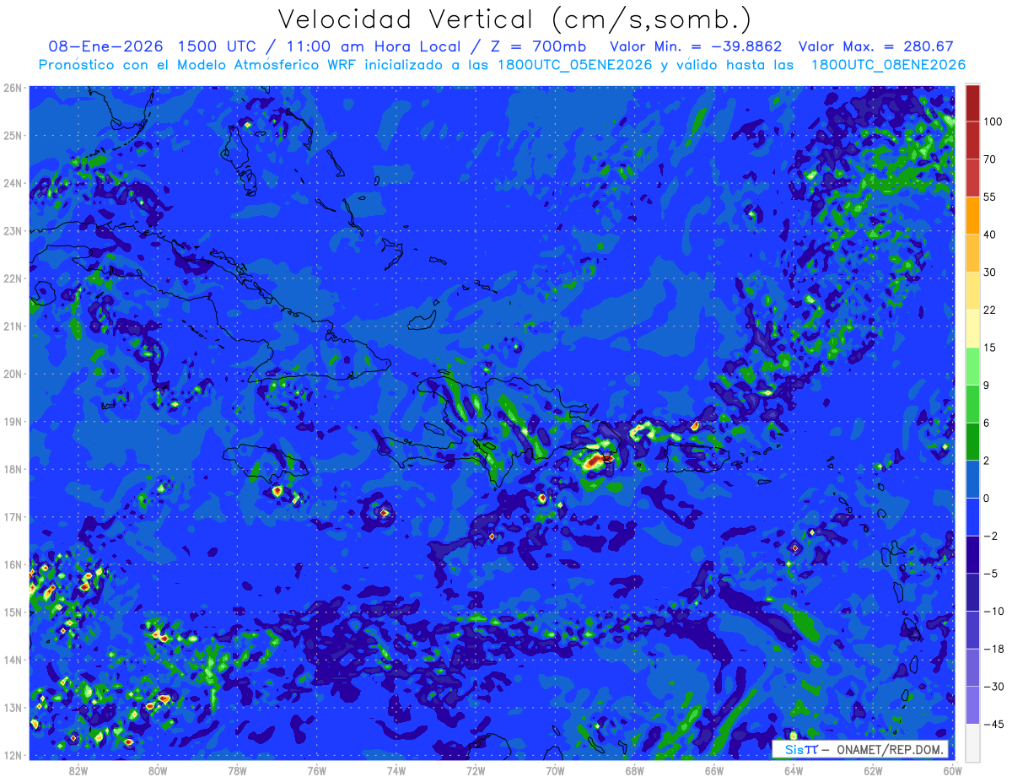Click the '21N' latitude label
This screenshot has height=782, width=1012.
[13, 326]
